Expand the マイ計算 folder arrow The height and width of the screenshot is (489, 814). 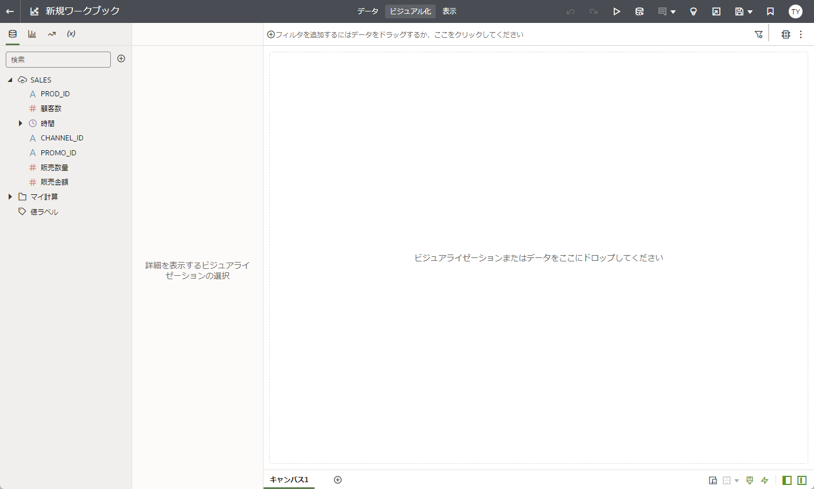pos(10,197)
